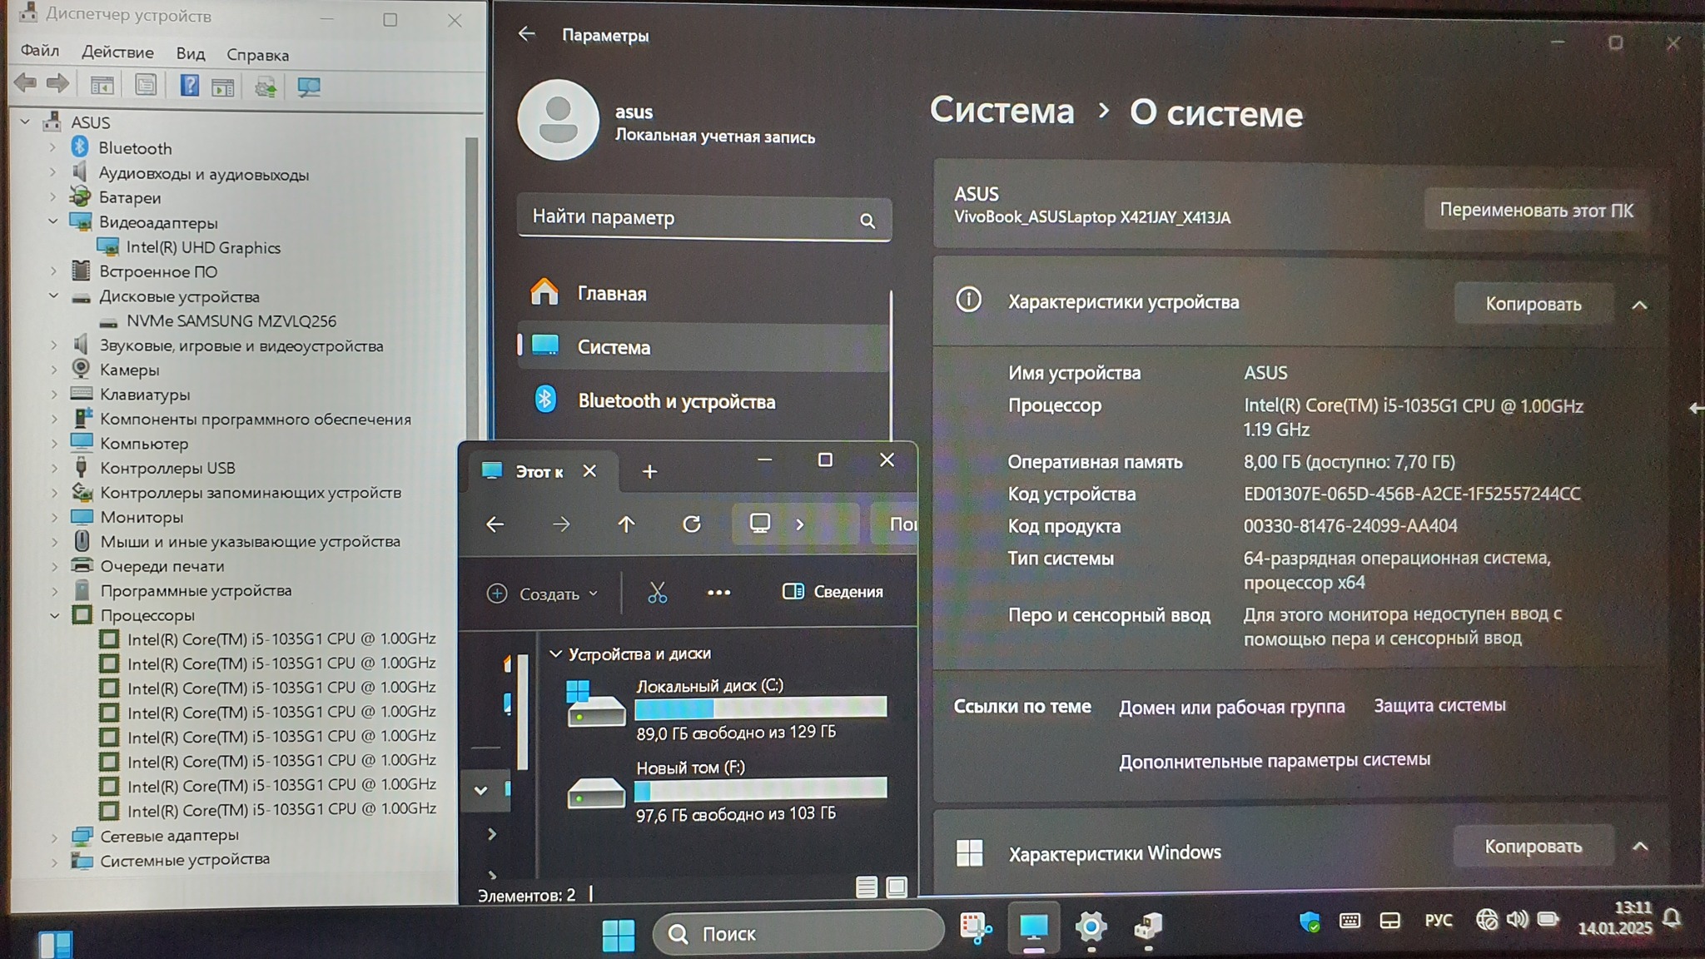Switch Explorer to large icons view
1705x959 pixels.
click(x=896, y=887)
